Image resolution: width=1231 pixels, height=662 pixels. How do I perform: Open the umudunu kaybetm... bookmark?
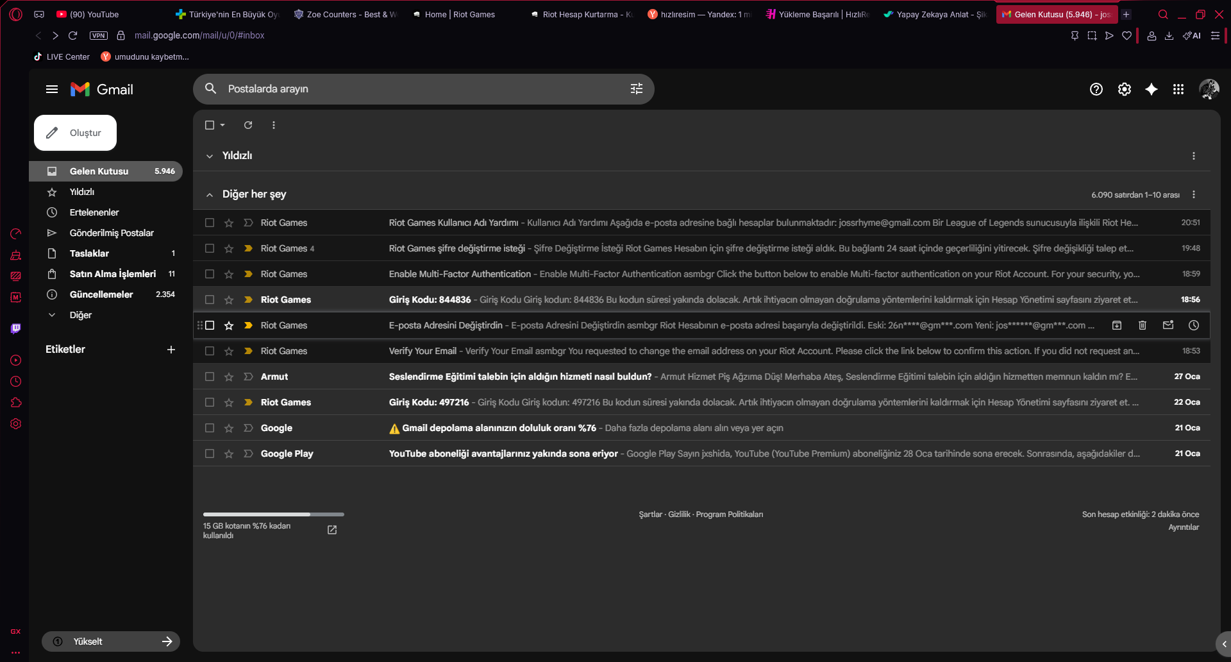click(x=145, y=57)
